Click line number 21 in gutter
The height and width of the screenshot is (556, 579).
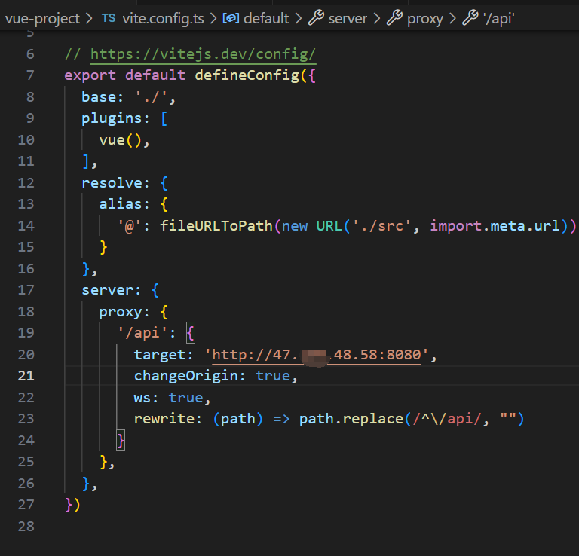coord(26,376)
